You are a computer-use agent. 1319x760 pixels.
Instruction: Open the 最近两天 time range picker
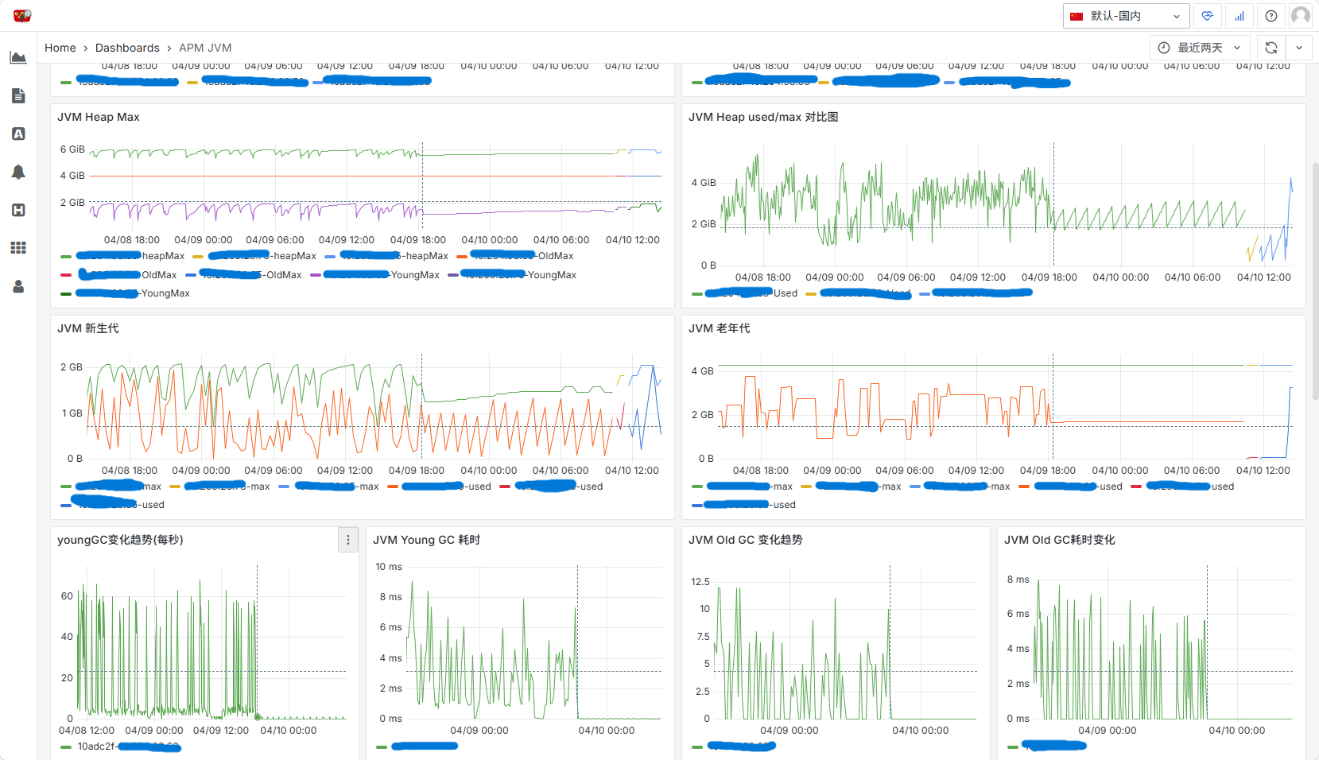pos(1200,48)
